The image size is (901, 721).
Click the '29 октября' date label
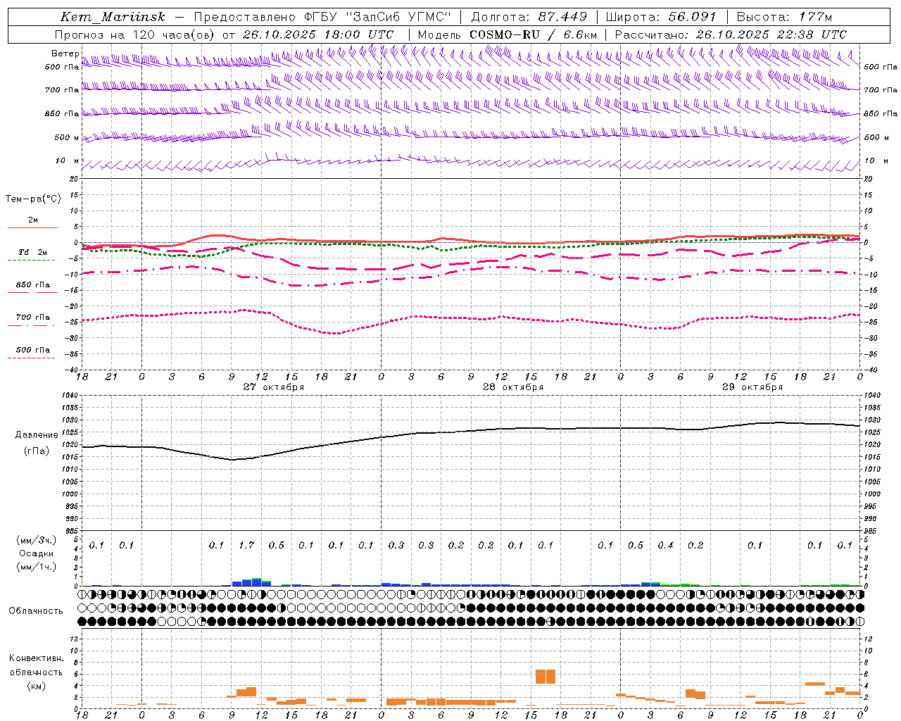752,387
